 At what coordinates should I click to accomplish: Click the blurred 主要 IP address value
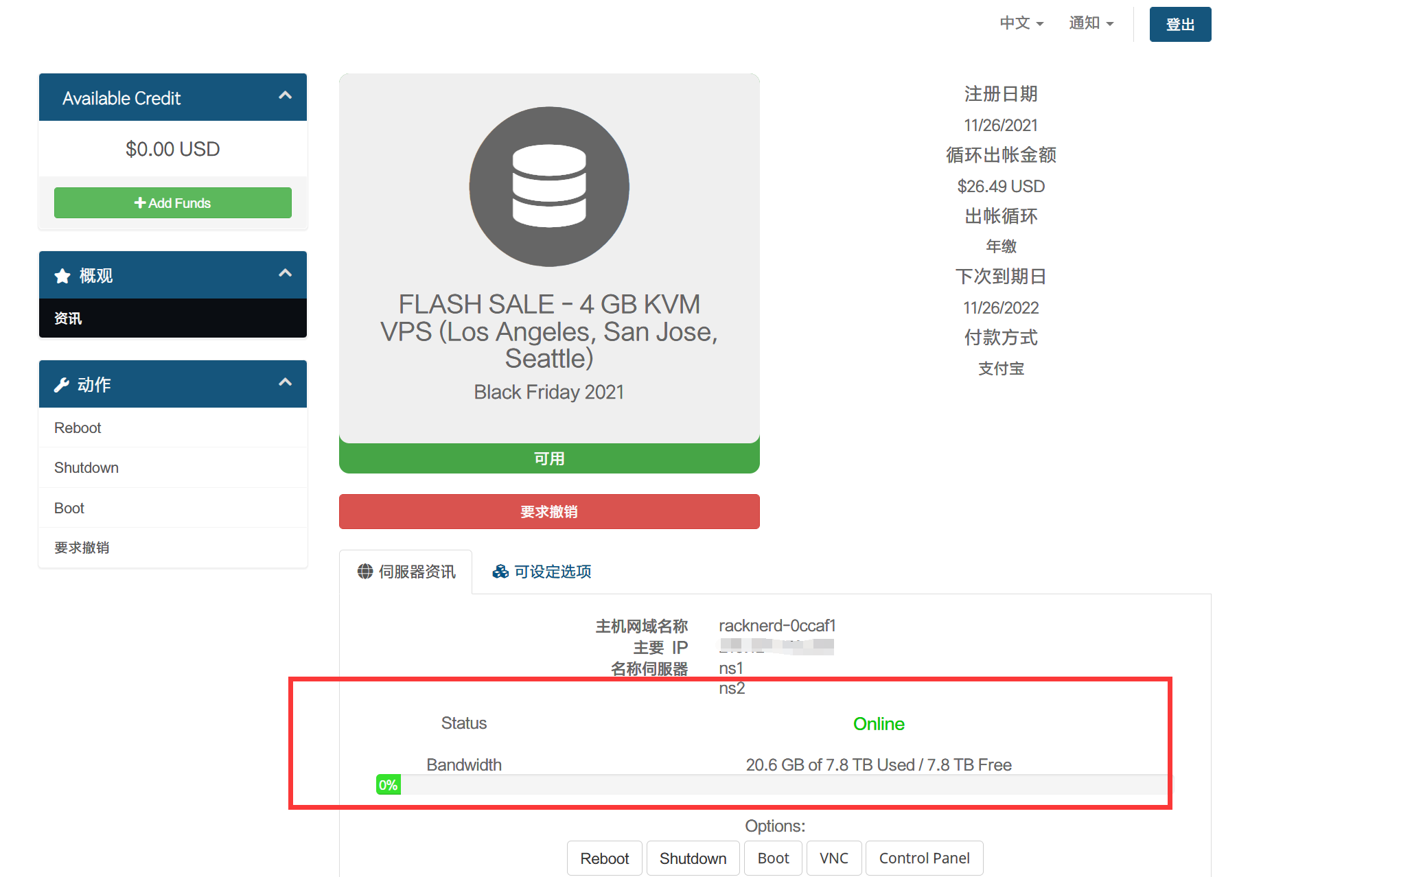(776, 646)
